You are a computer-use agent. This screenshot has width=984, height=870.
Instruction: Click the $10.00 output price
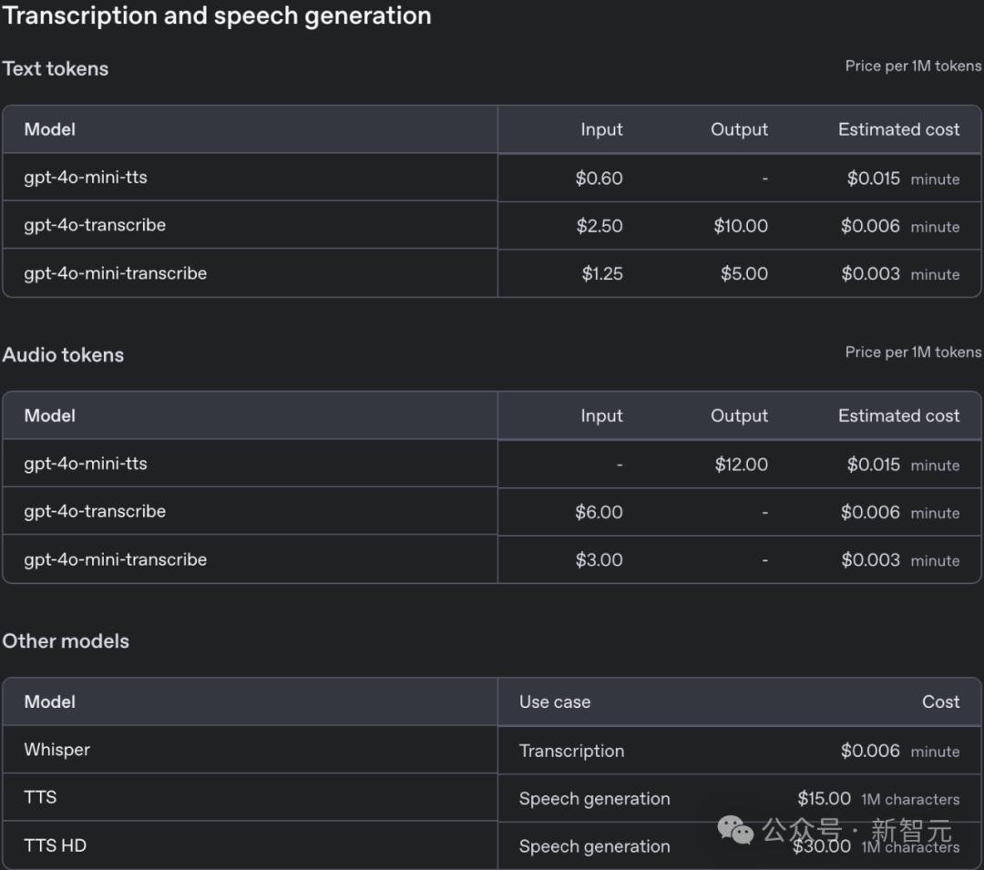[741, 226]
